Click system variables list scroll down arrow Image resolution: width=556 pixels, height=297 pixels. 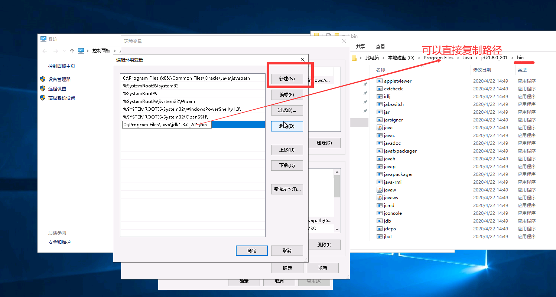coord(337,229)
